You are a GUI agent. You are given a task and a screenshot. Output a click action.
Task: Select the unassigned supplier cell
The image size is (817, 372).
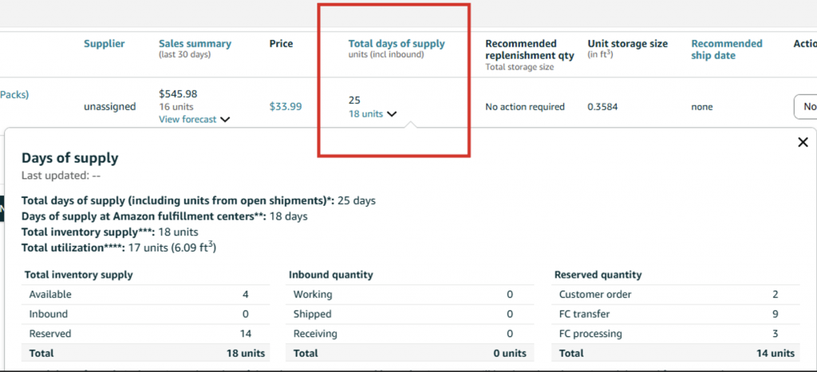point(109,106)
